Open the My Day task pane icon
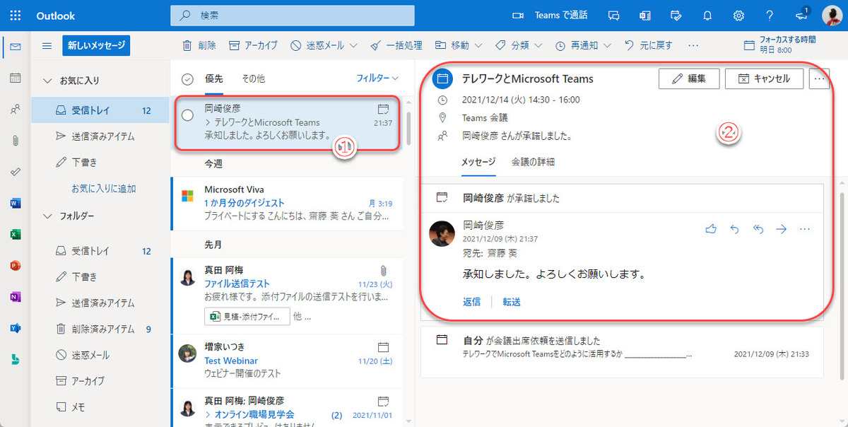Screen dimensions: 848x427 pyautogui.click(x=676, y=16)
